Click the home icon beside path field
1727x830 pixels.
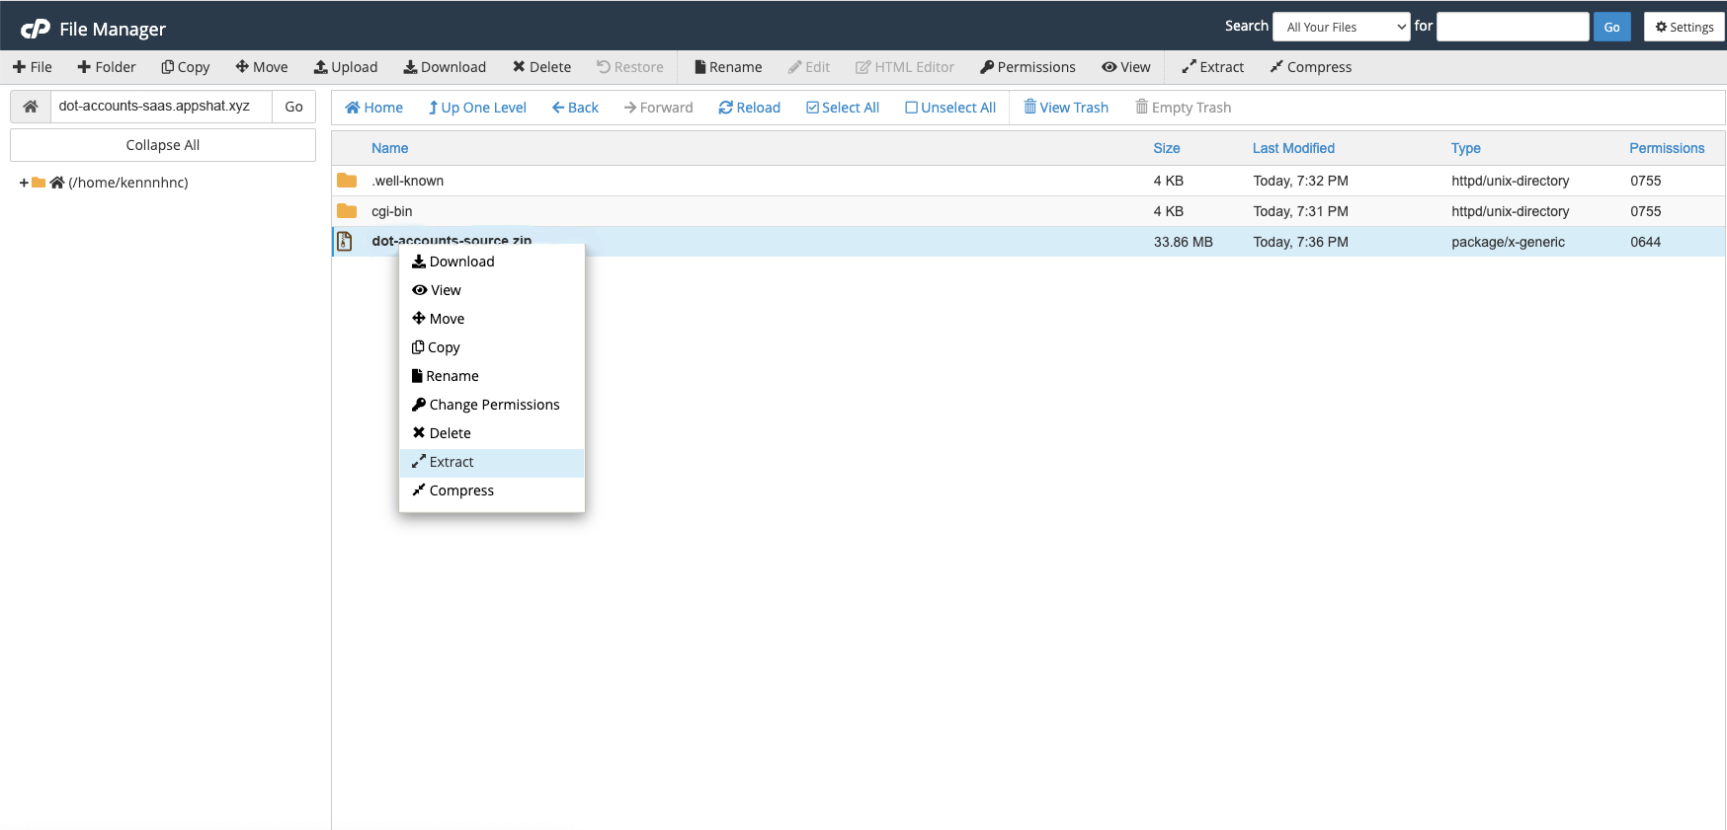(31, 107)
